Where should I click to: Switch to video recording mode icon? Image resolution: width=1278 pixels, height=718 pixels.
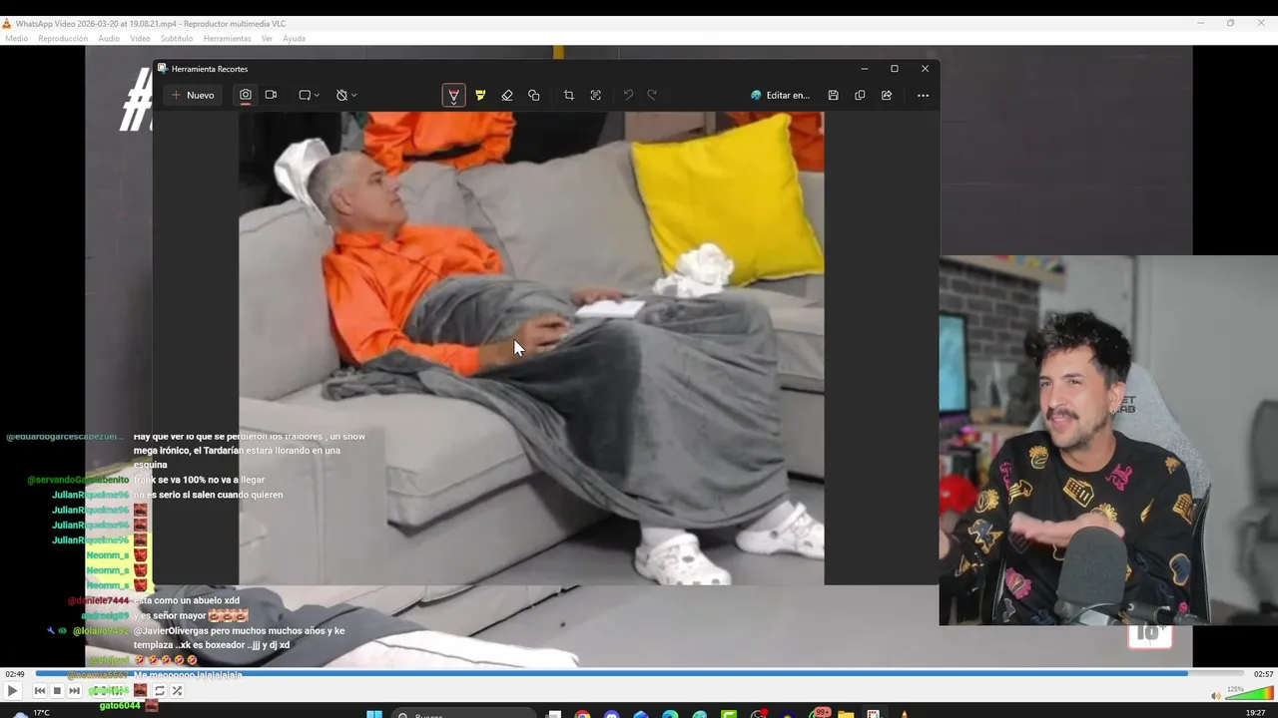[x=271, y=95]
